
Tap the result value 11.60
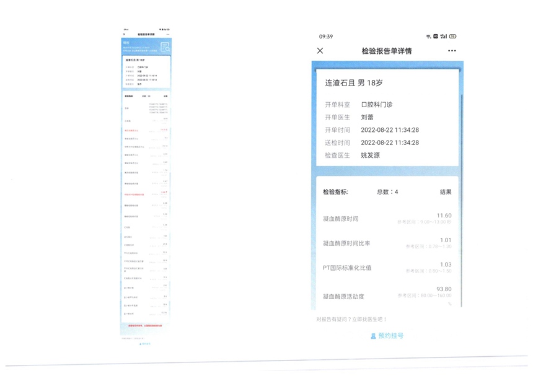(444, 216)
